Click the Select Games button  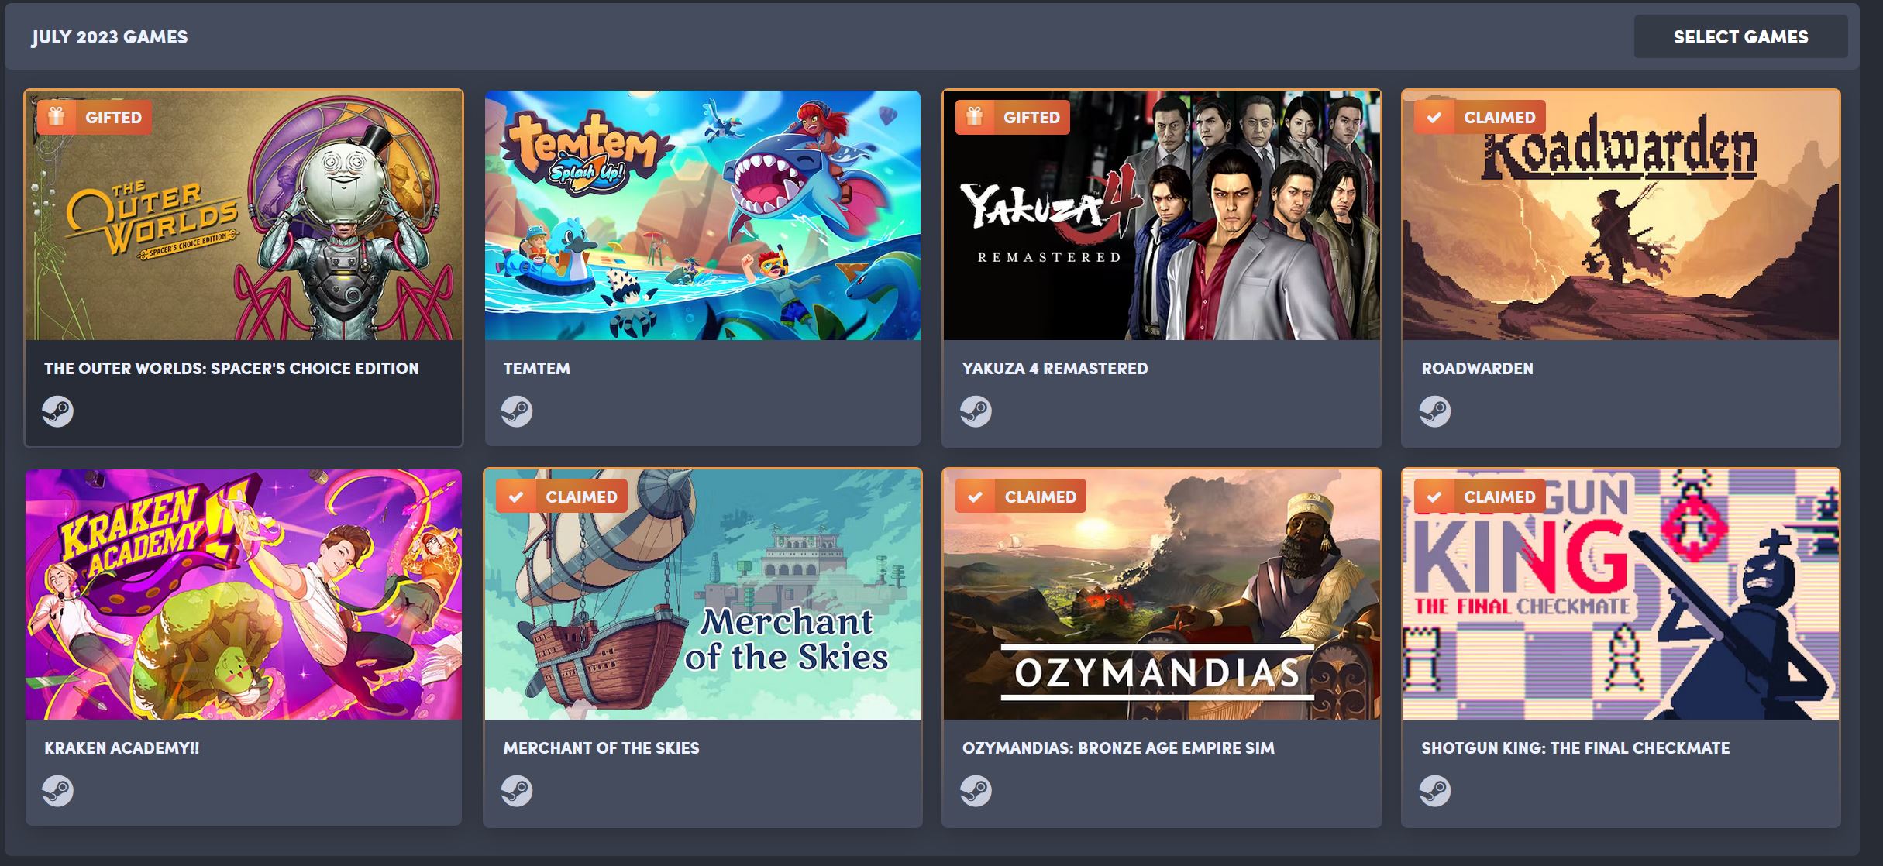pyautogui.click(x=1740, y=36)
